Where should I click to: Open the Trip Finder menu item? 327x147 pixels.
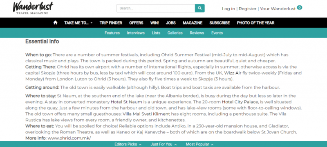pyautogui.click(x=111, y=23)
